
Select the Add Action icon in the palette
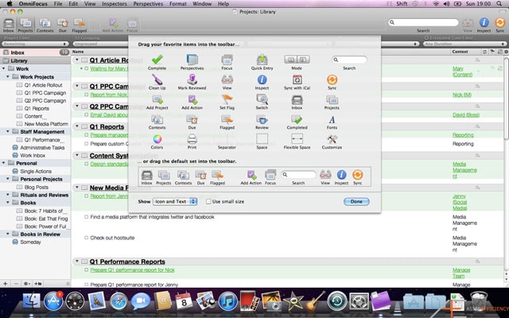coord(192,99)
